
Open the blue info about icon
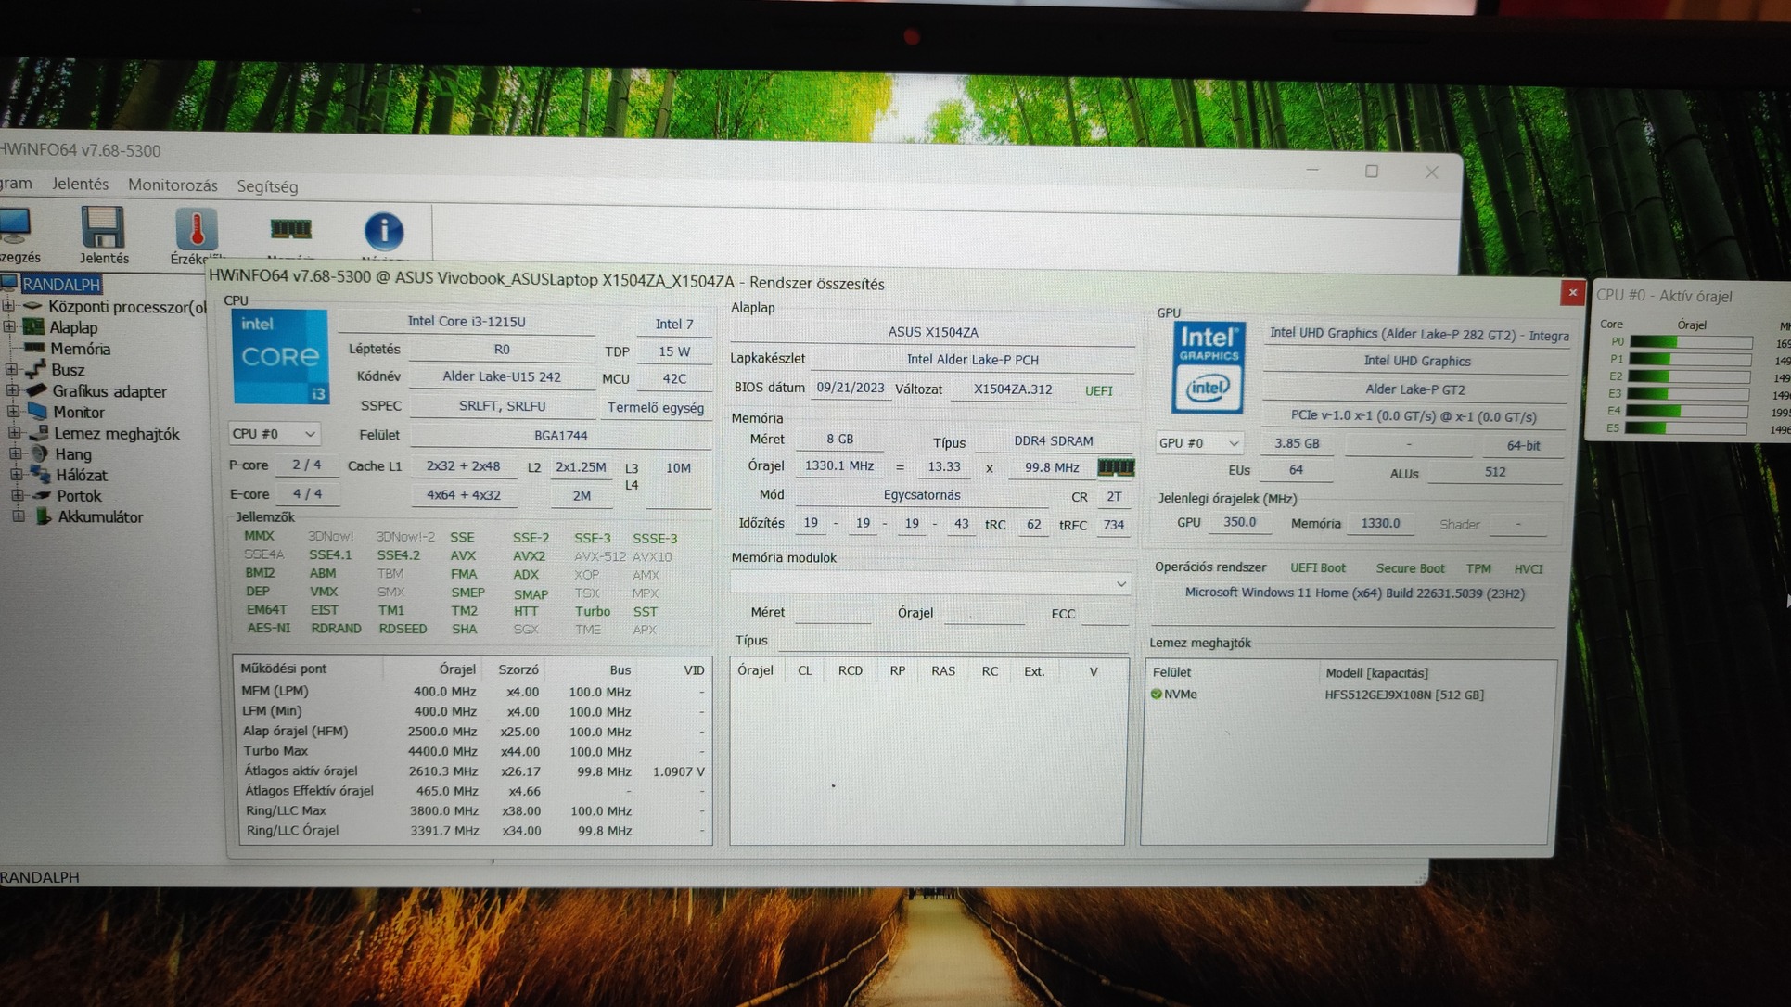(383, 231)
